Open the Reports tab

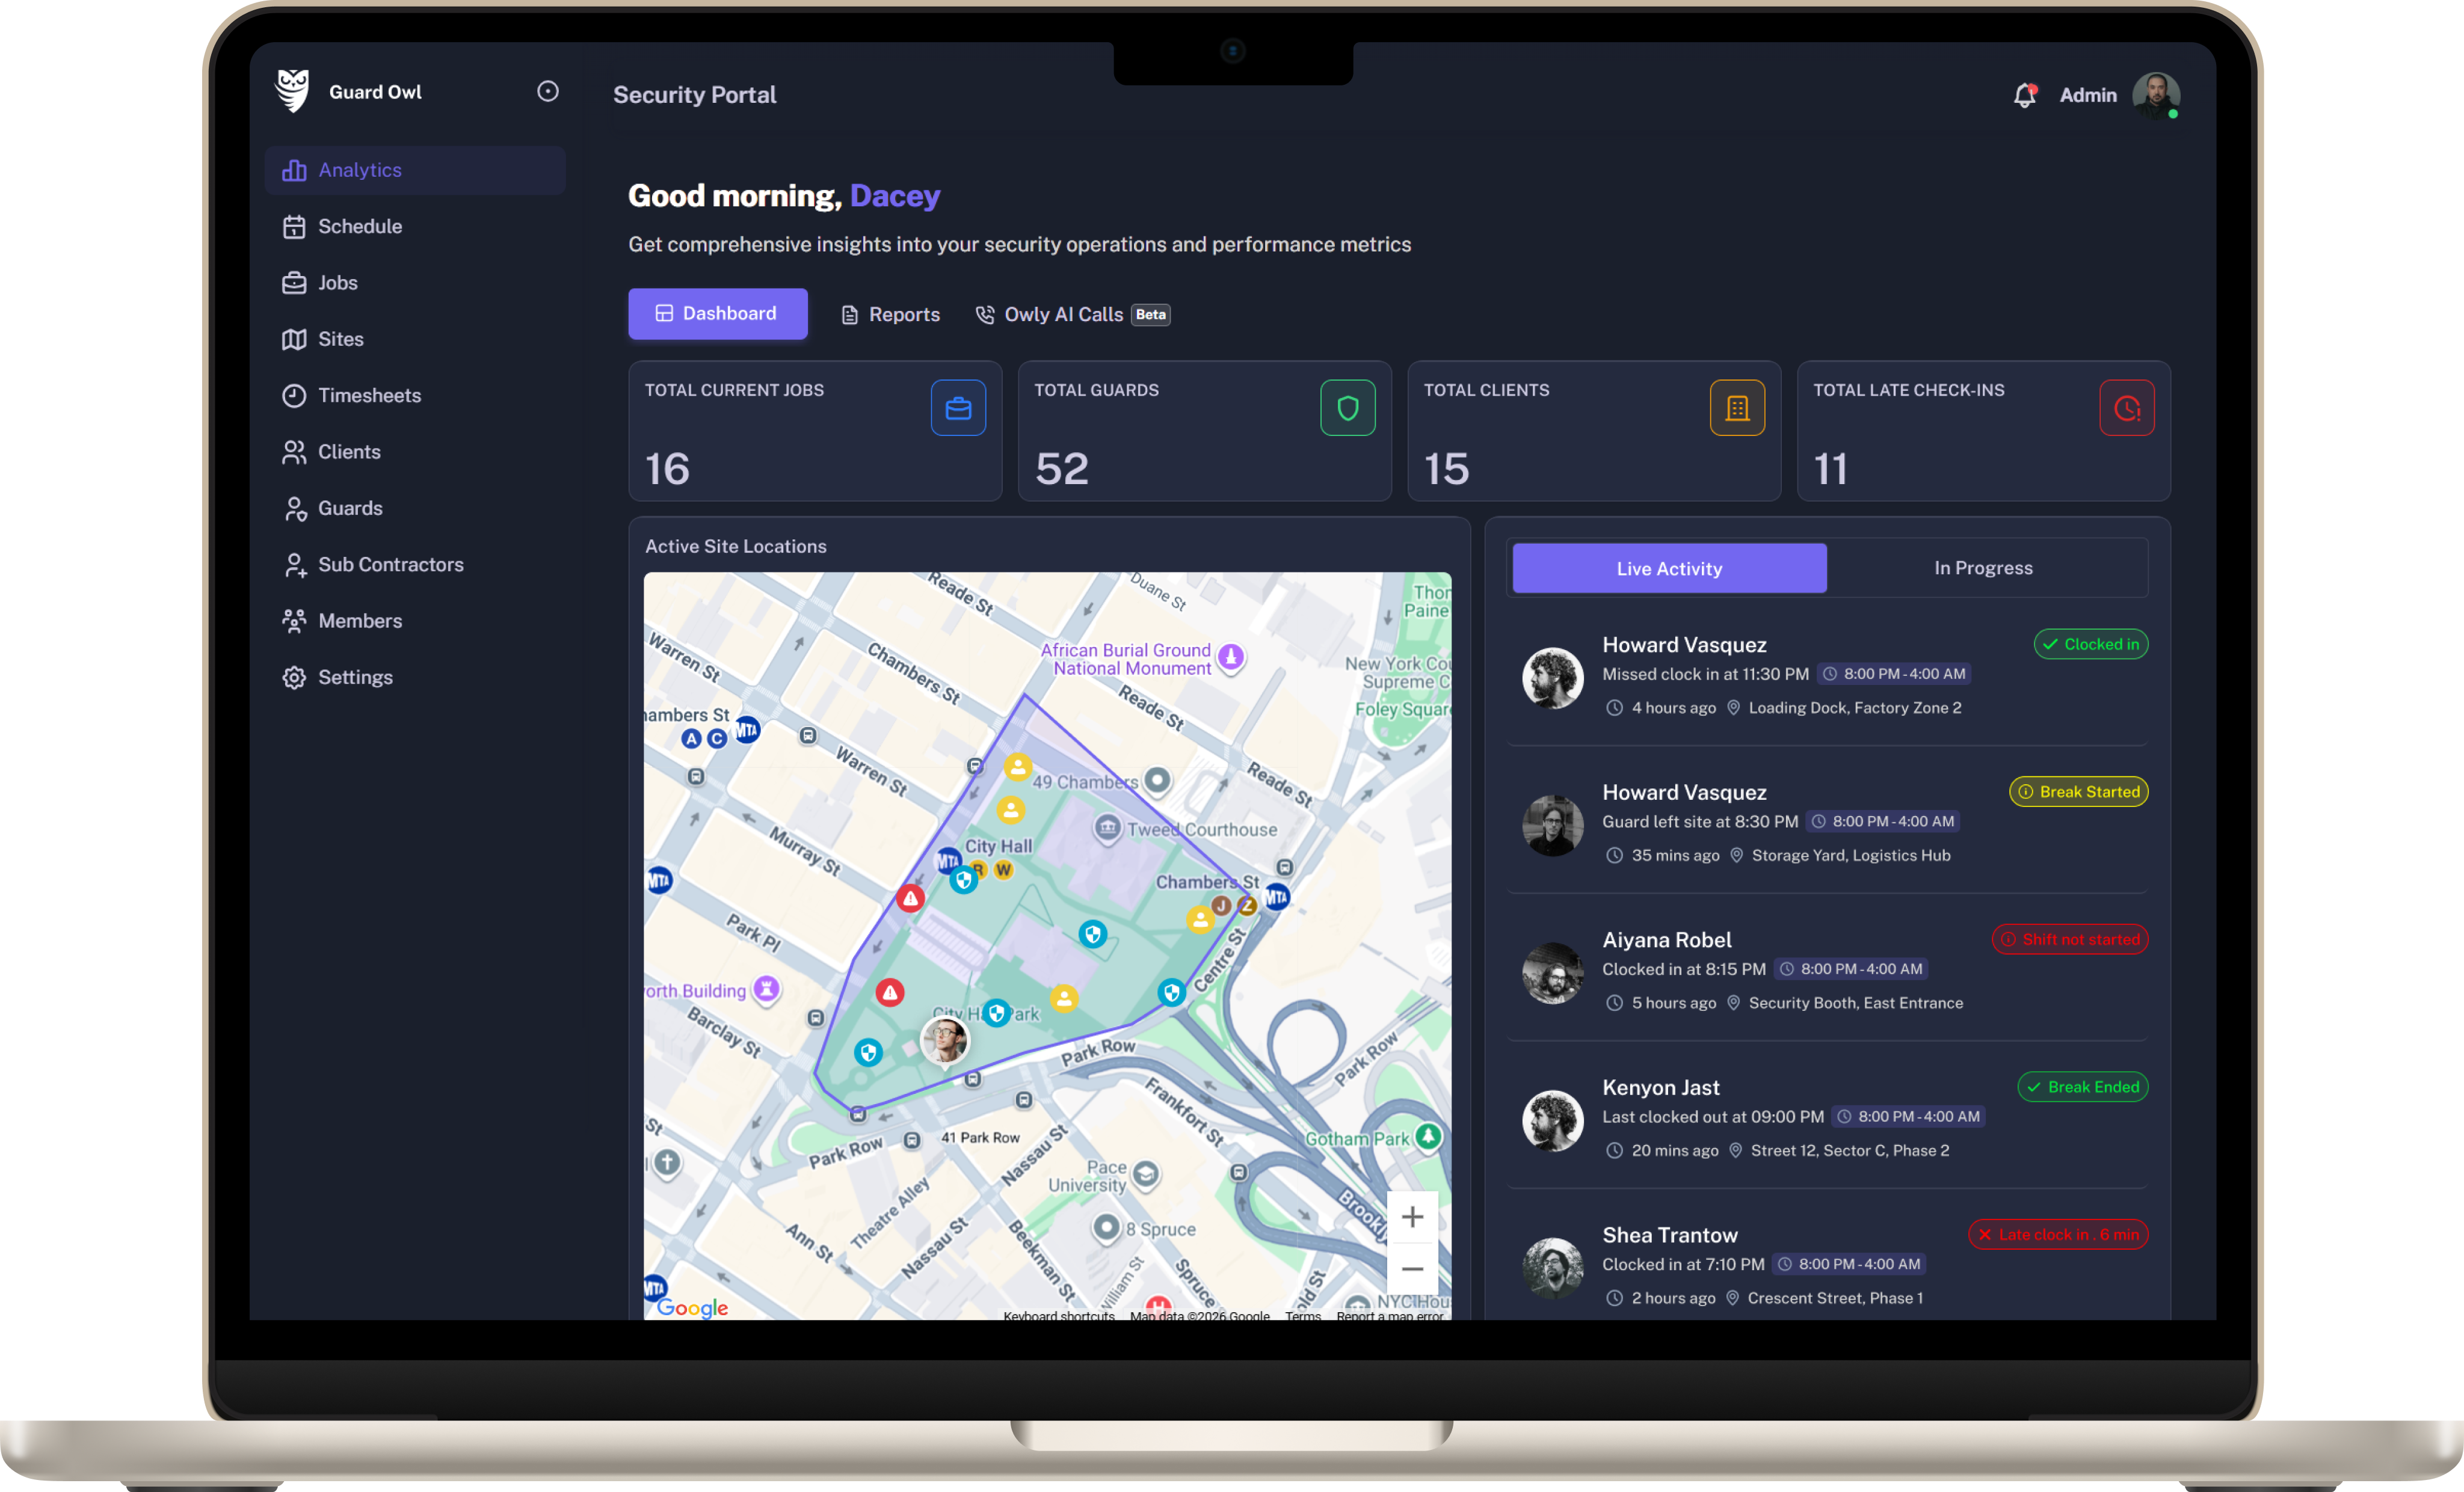coord(890,314)
